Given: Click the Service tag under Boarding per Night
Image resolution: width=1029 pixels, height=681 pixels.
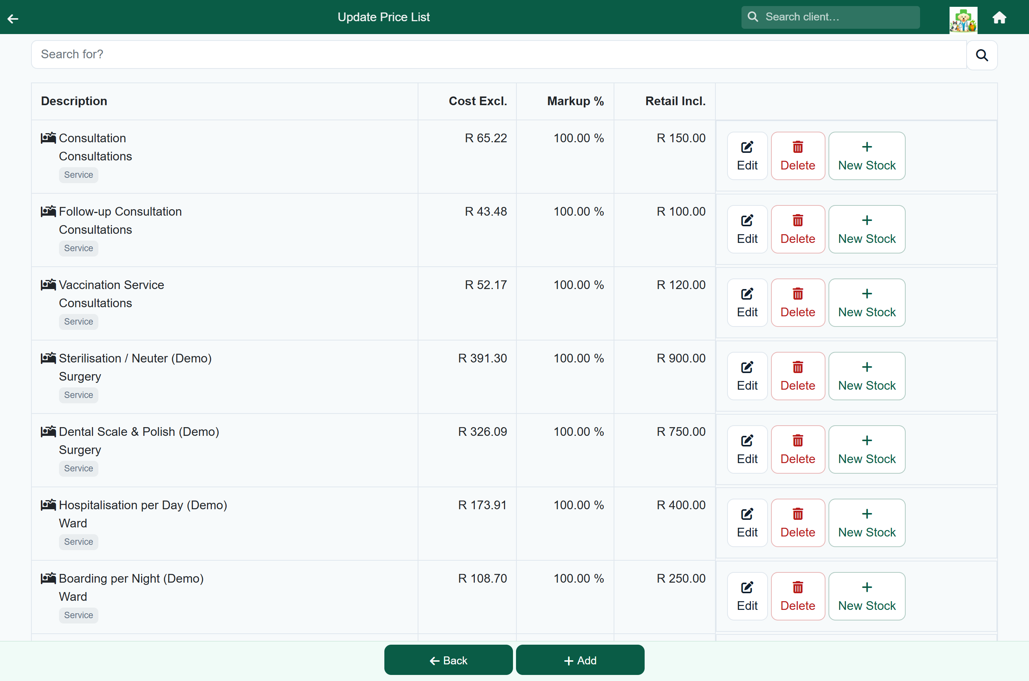Looking at the screenshot, I should [79, 615].
